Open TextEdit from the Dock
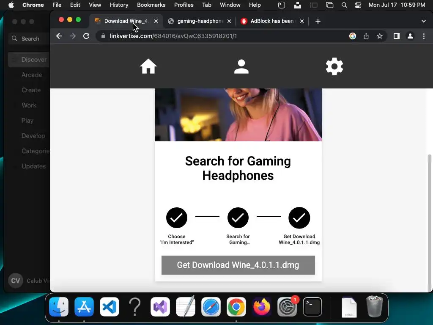The height and width of the screenshot is (325, 433). coord(186,306)
